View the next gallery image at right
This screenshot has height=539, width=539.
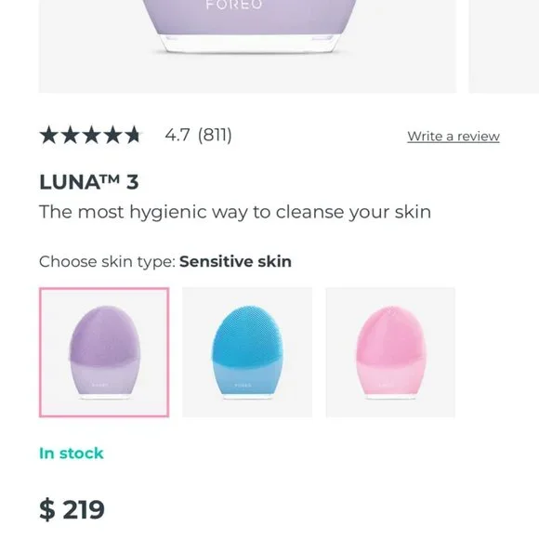pos(504,46)
